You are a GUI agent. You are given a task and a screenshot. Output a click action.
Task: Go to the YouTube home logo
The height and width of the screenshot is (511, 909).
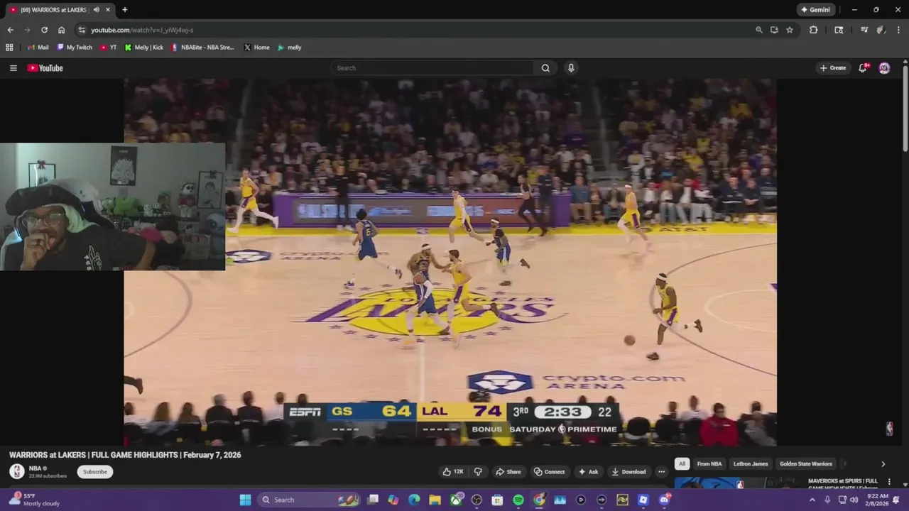(45, 68)
